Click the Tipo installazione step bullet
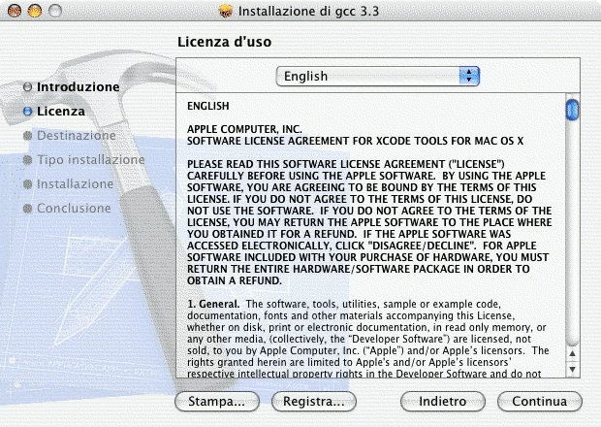This screenshot has width=601, height=427. (x=27, y=160)
